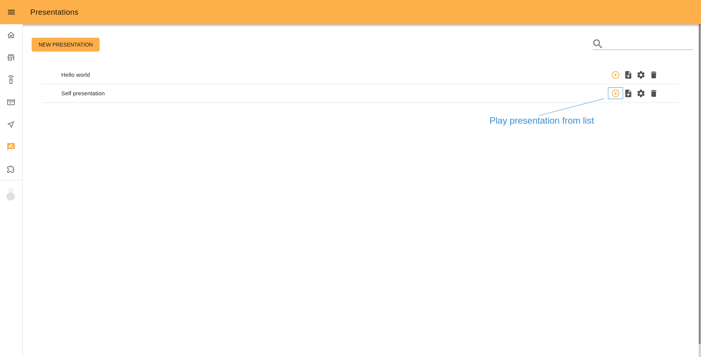Open the navigation arrow sidebar icon
The width and height of the screenshot is (701, 357).
point(11,124)
